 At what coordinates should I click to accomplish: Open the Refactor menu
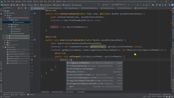tap(36, 1)
